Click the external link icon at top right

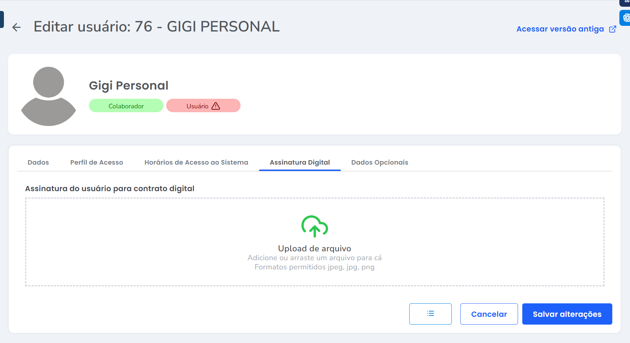[x=612, y=29]
